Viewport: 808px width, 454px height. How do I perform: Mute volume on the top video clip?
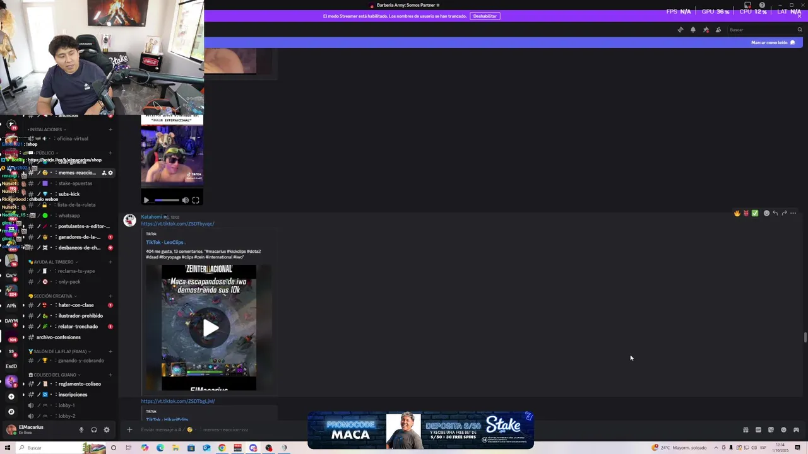tap(185, 201)
